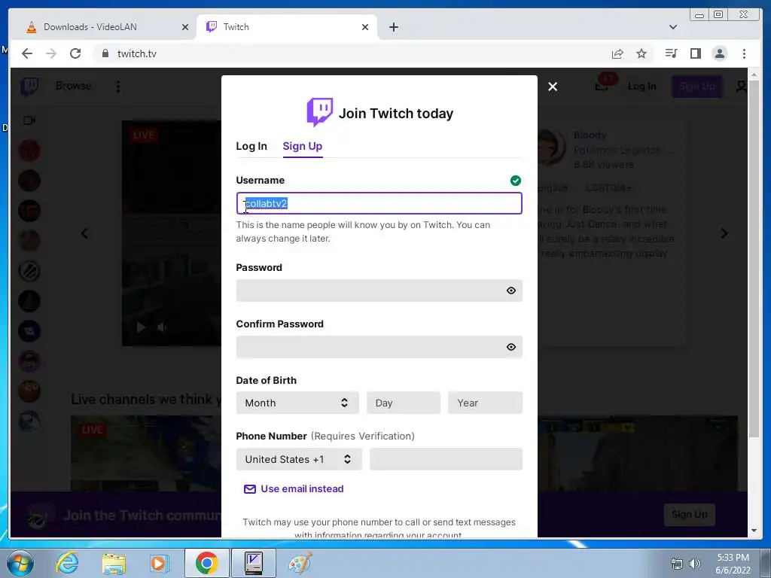
Task: Click the Year field
Action: pyautogui.click(x=485, y=403)
